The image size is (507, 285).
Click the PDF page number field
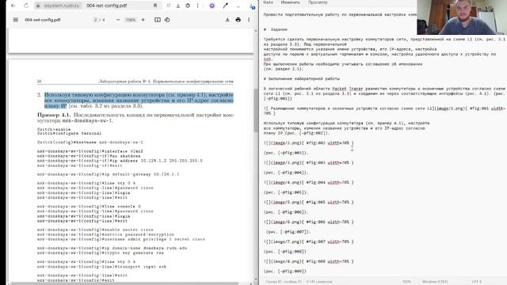[95, 20]
